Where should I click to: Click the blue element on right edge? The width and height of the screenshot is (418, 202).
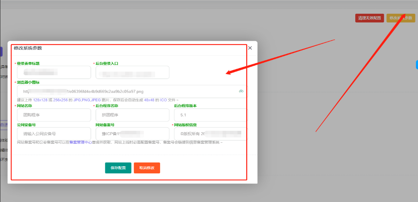point(416,64)
